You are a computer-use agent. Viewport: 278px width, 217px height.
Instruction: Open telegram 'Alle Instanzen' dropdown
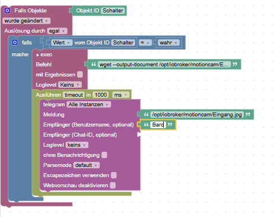click(x=88, y=105)
